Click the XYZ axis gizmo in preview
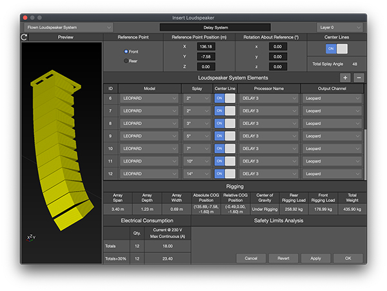 point(31,237)
